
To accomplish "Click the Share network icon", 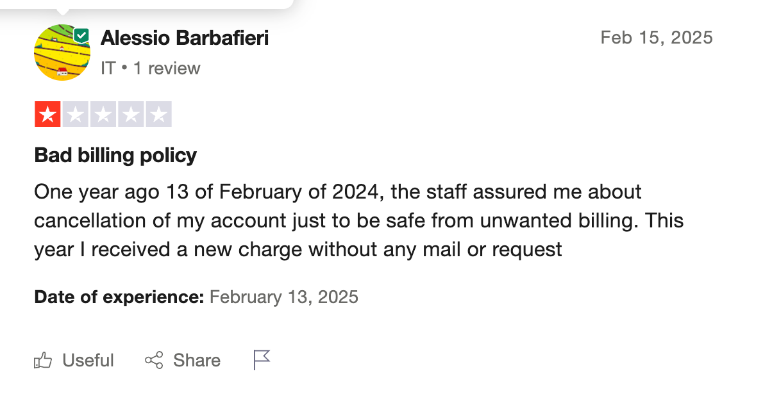I will (x=154, y=361).
